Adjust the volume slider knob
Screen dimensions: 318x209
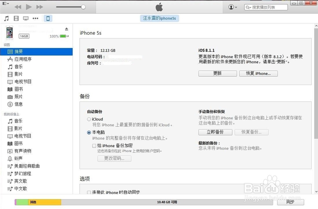[83, 7]
